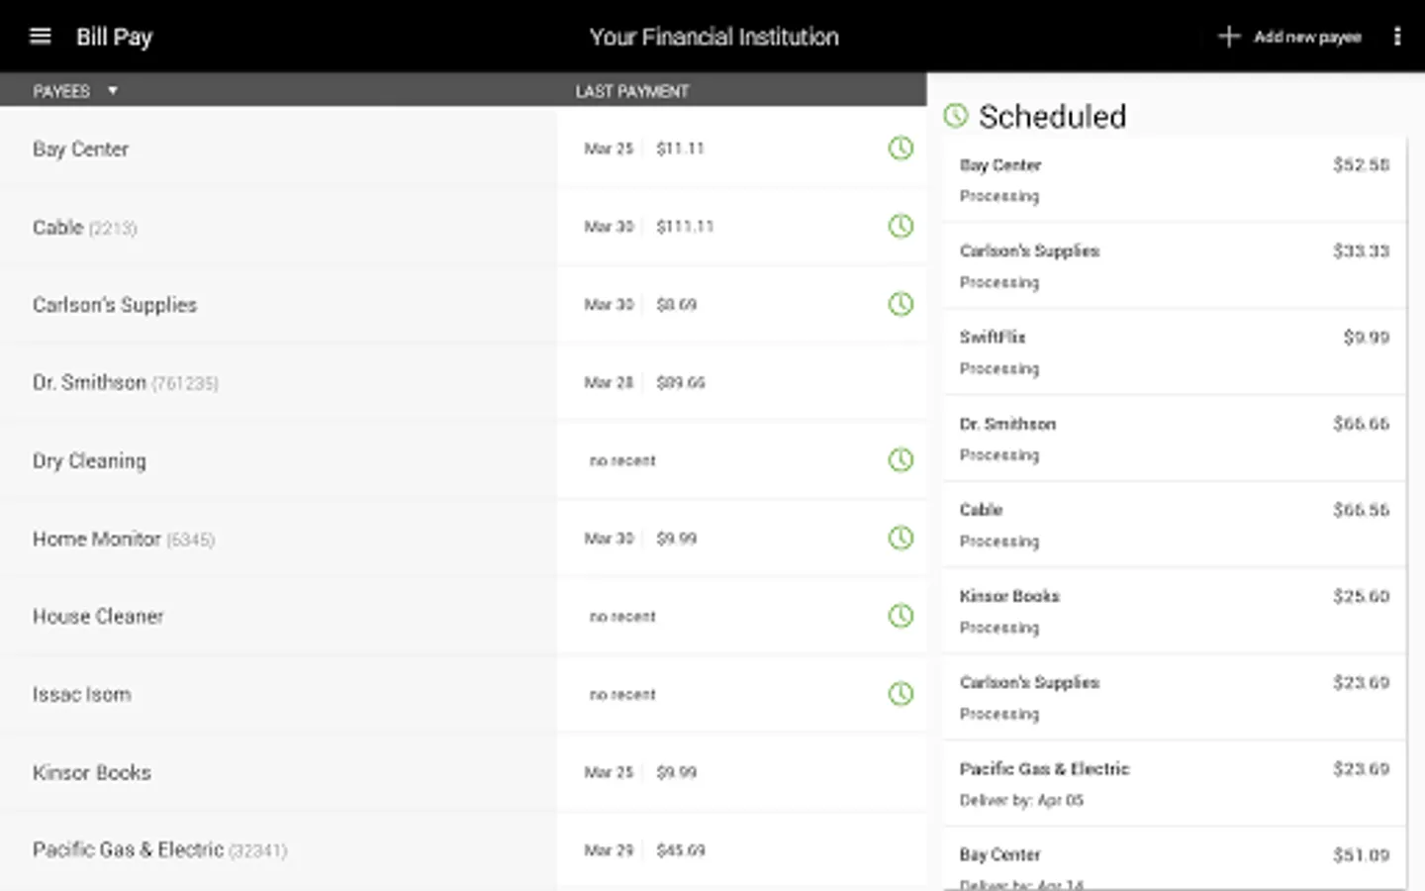1425x891 pixels.
Task: Click the clock icon for Home Monitor
Action: (901, 539)
